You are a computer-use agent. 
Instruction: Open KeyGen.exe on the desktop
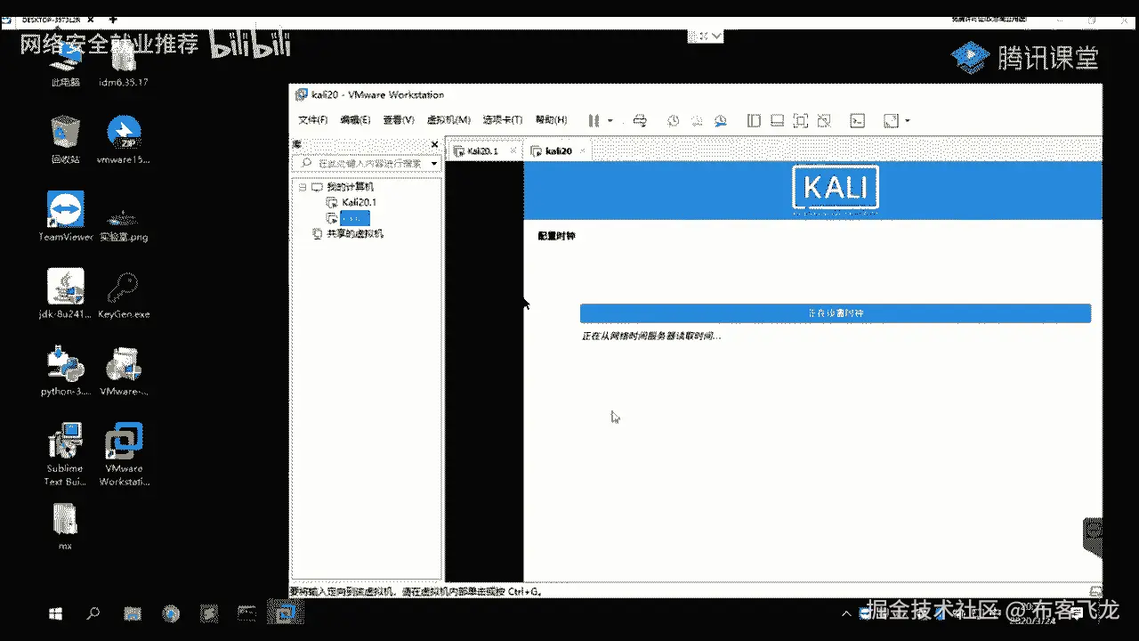[x=124, y=294]
